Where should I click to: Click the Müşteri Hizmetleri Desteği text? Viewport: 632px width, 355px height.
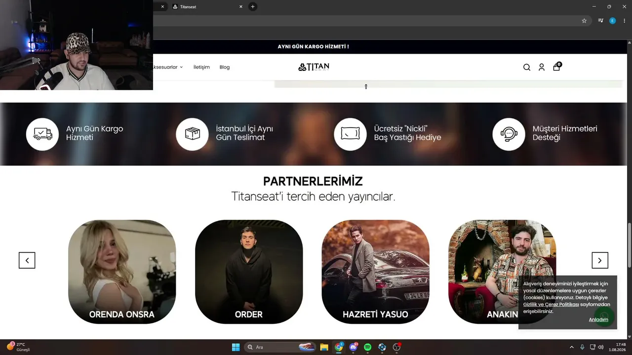pos(565,133)
